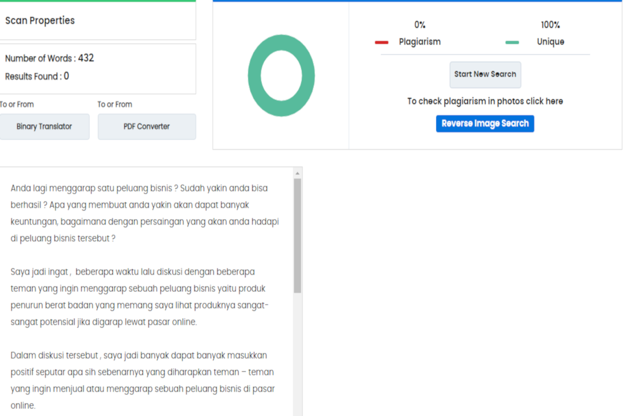Select the Number of Words 432 line
Image resolution: width=624 pixels, height=416 pixels.
[x=49, y=58]
